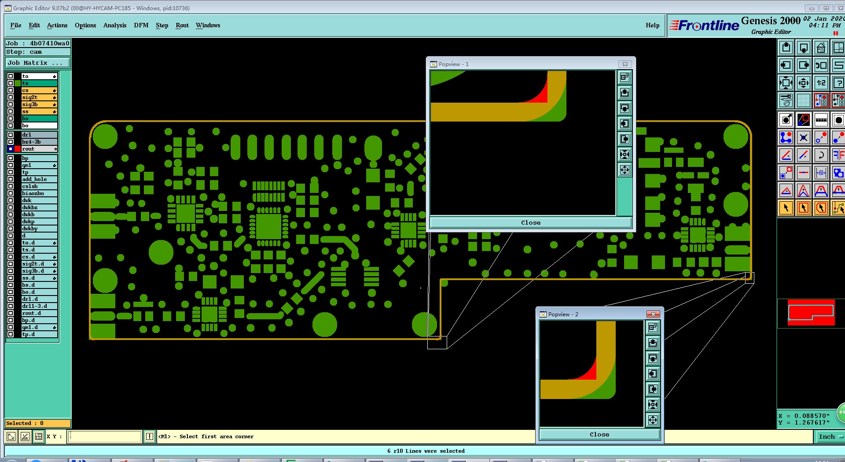Select the blue-red connected dots tool
The width and height of the screenshot is (845, 462).
[786, 137]
